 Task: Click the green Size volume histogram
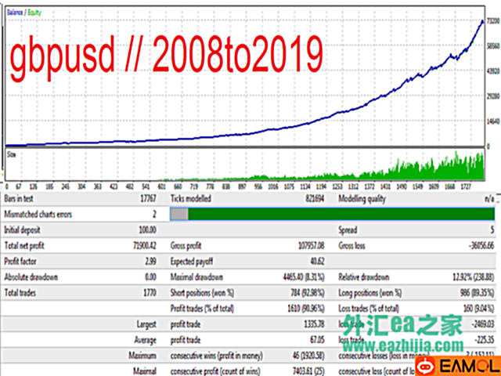pyautogui.click(x=438, y=168)
